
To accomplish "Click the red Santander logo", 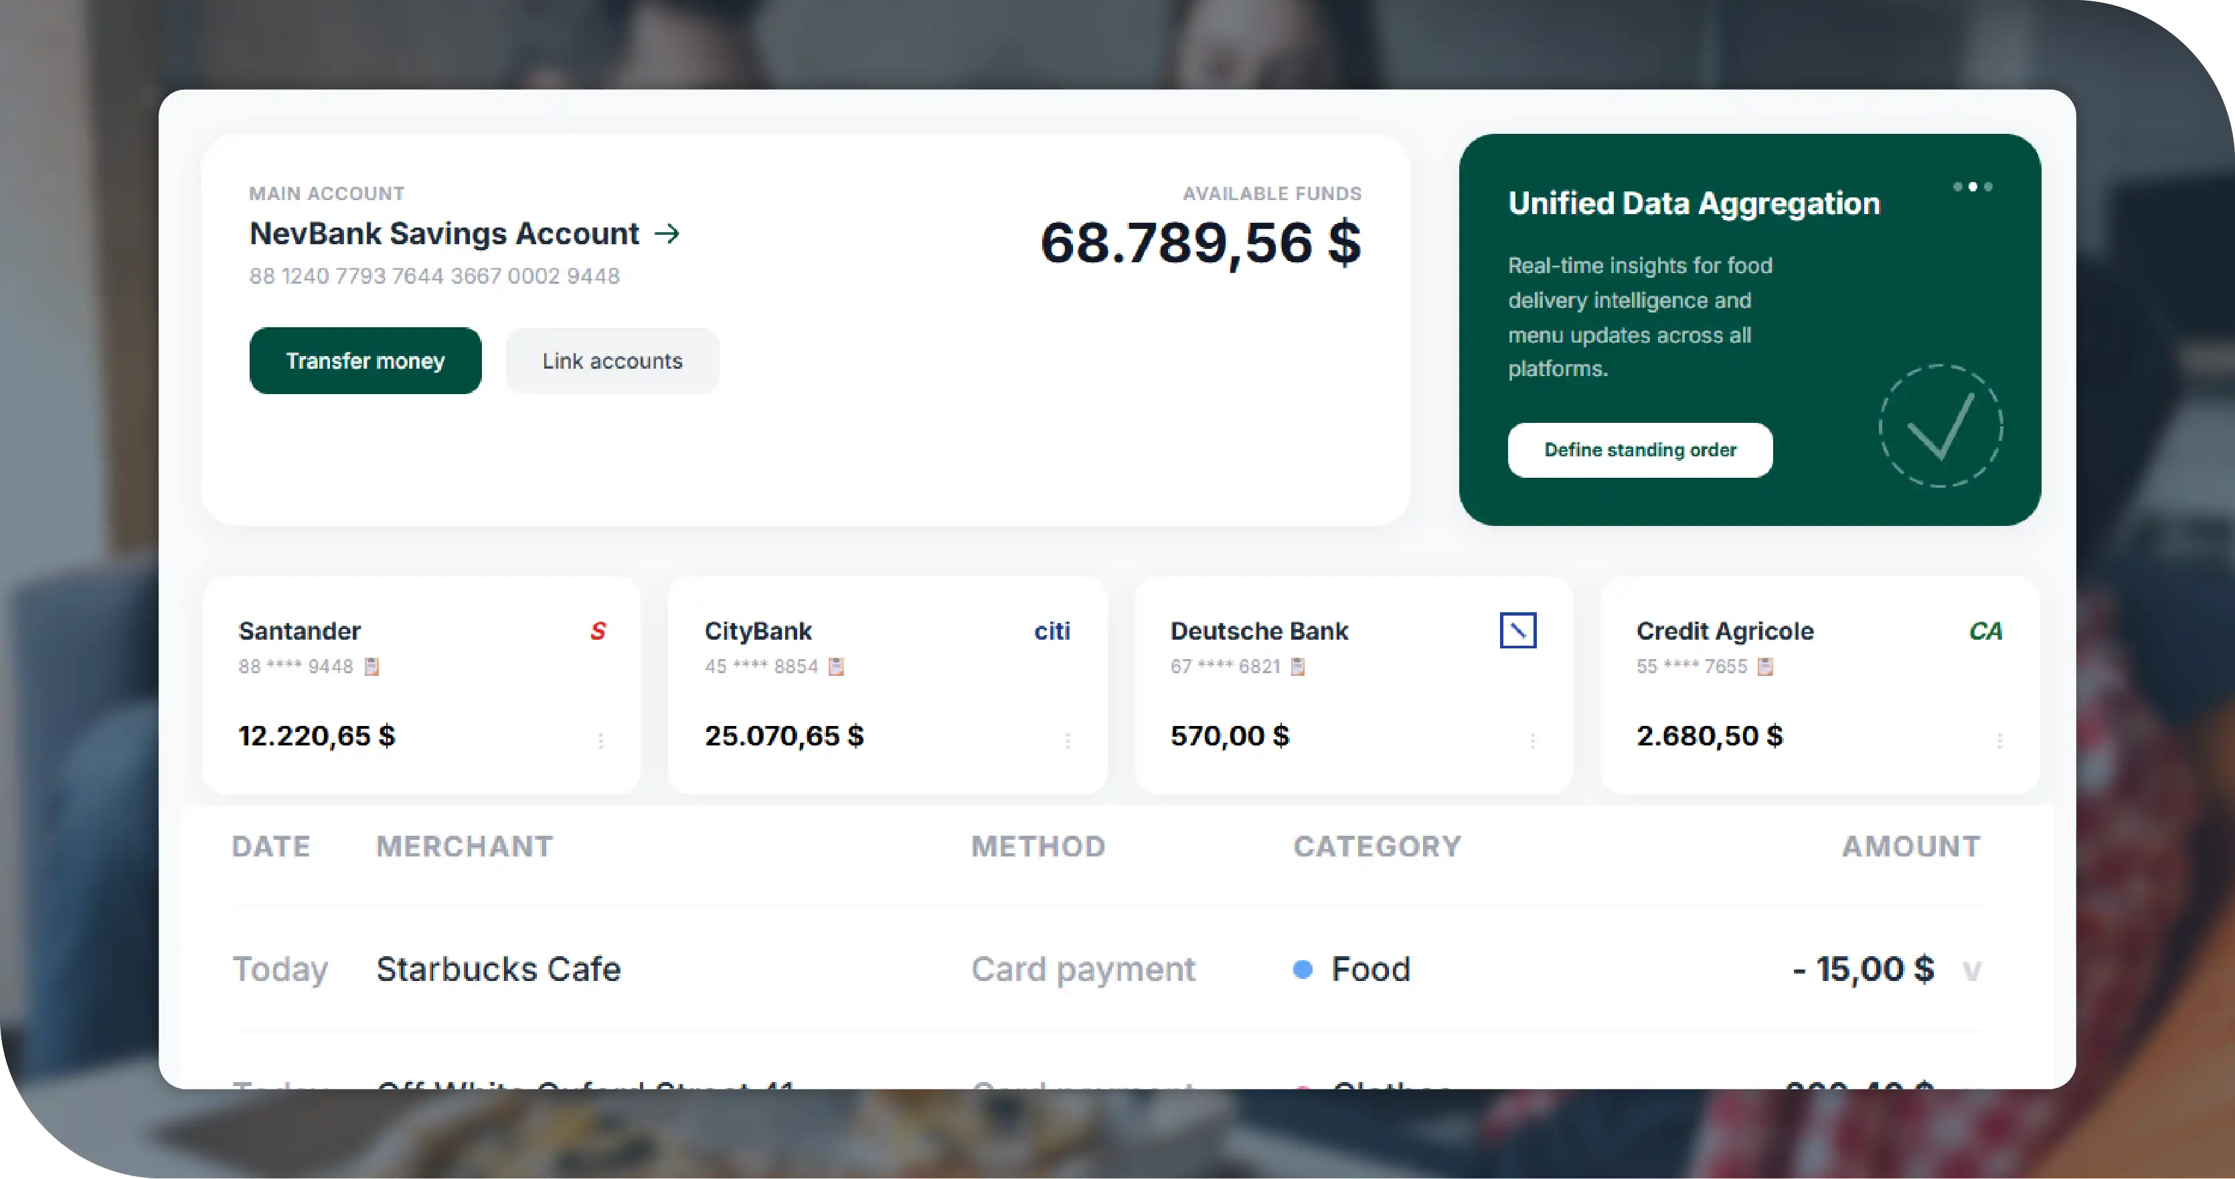I will (x=598, y=631).
